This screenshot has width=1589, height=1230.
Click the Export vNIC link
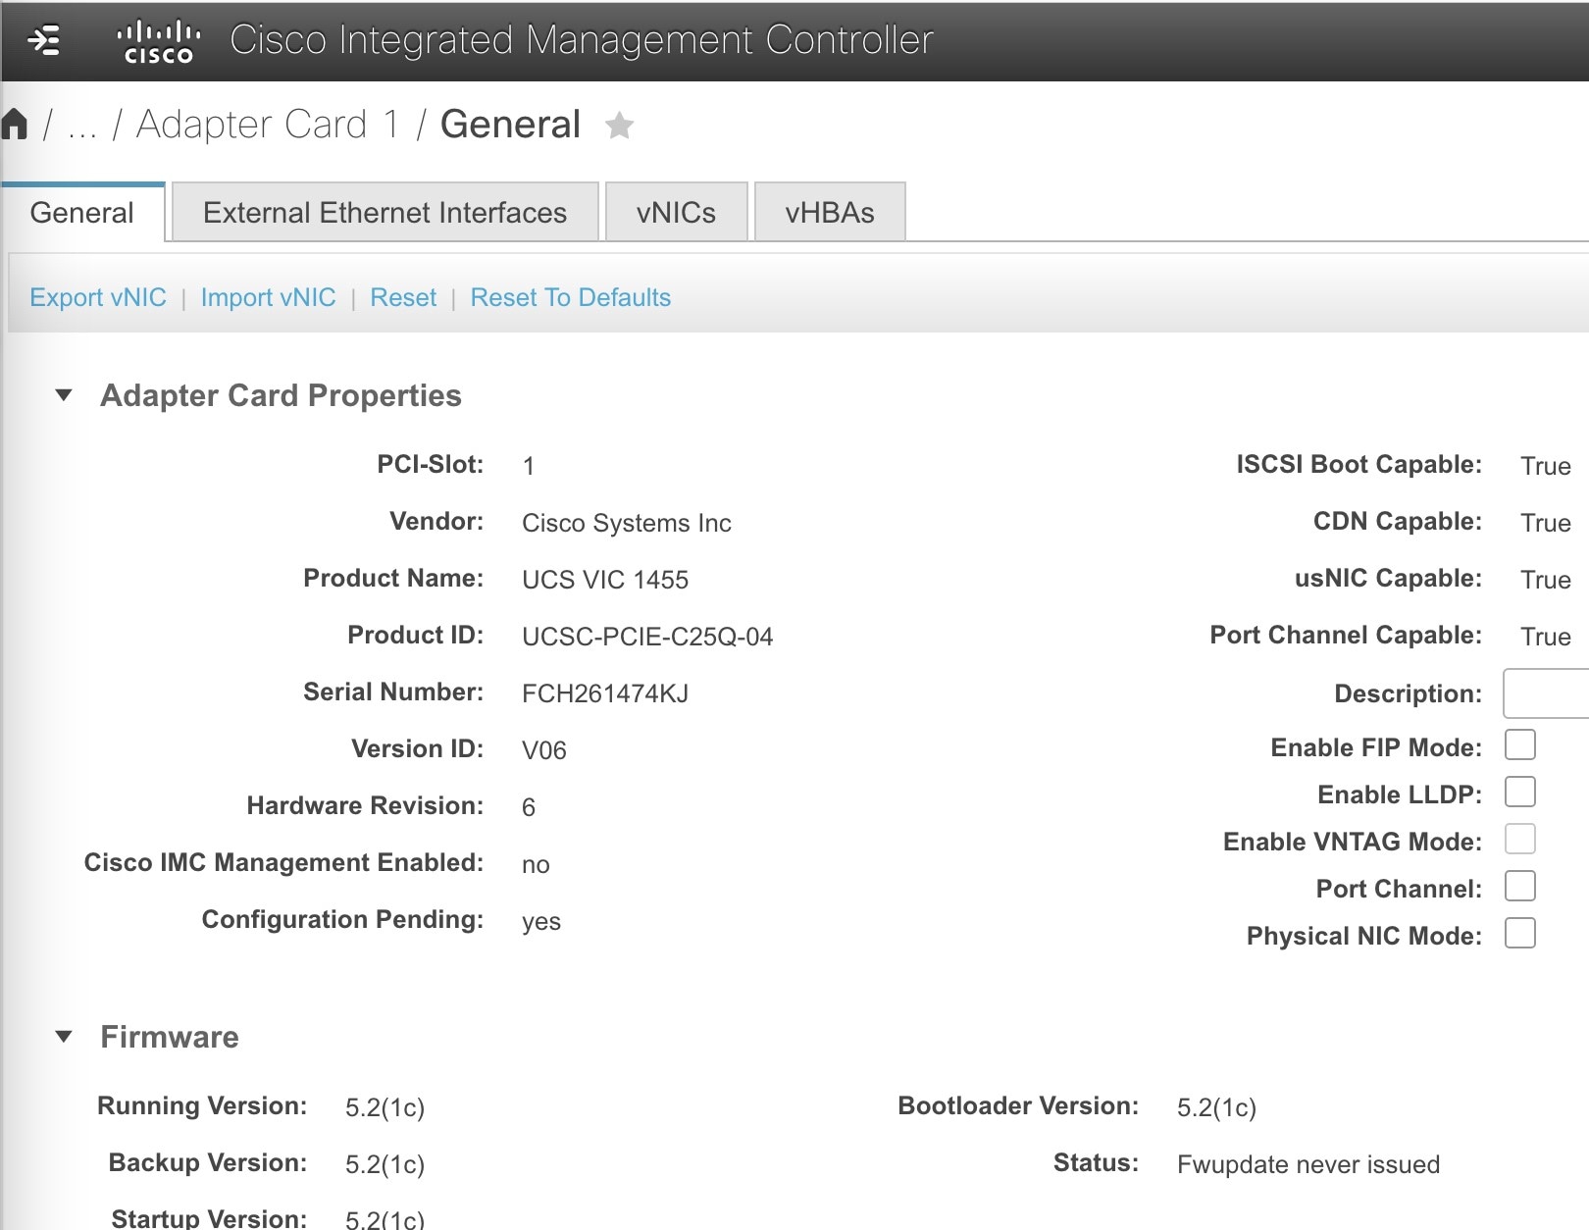pos(97,297)
